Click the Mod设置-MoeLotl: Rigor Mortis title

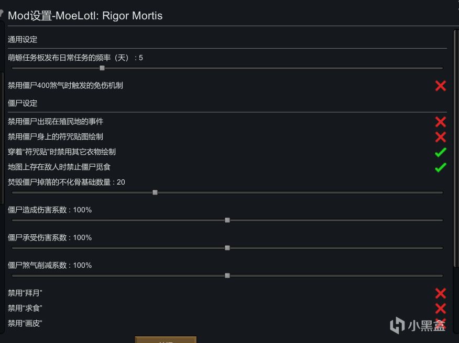pos(85,16)
